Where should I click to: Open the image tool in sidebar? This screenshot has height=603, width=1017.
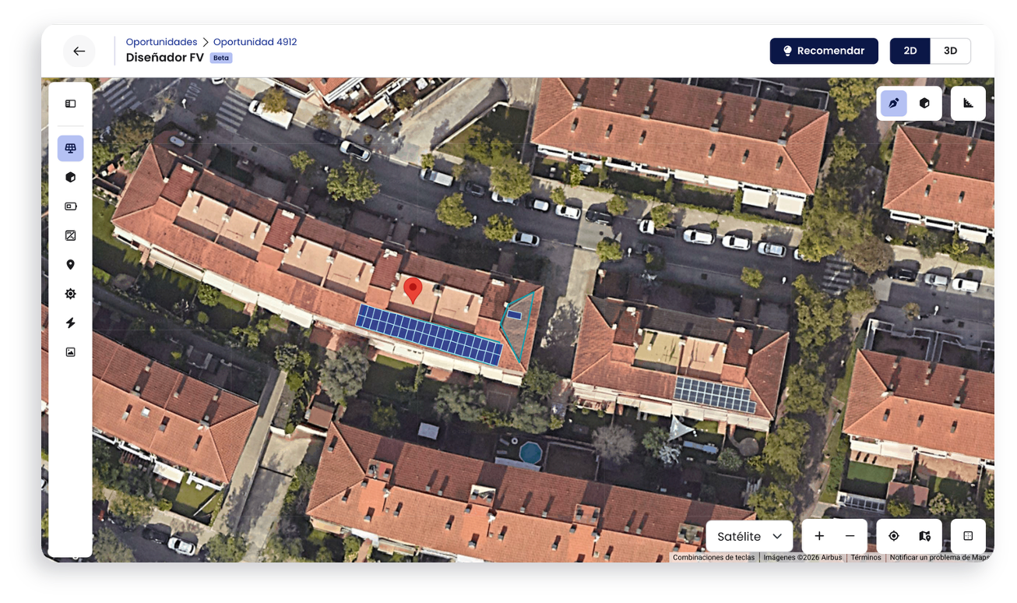(71, 352)
